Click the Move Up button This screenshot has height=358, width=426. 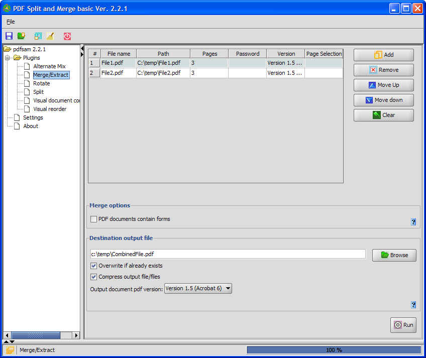(x=384, y=85)
